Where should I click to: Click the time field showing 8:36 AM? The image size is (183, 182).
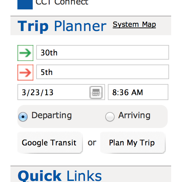pyautogui.click(x=138, y=92)
